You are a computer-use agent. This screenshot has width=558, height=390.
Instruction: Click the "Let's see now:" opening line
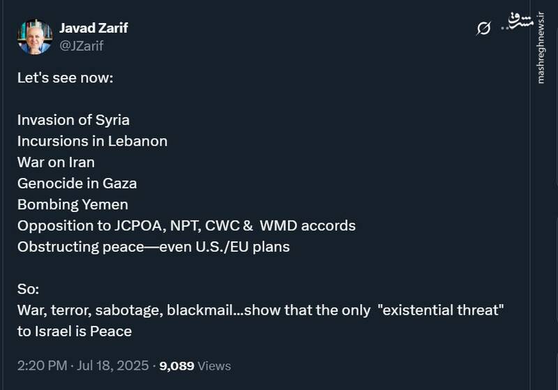tap(65, 77)
